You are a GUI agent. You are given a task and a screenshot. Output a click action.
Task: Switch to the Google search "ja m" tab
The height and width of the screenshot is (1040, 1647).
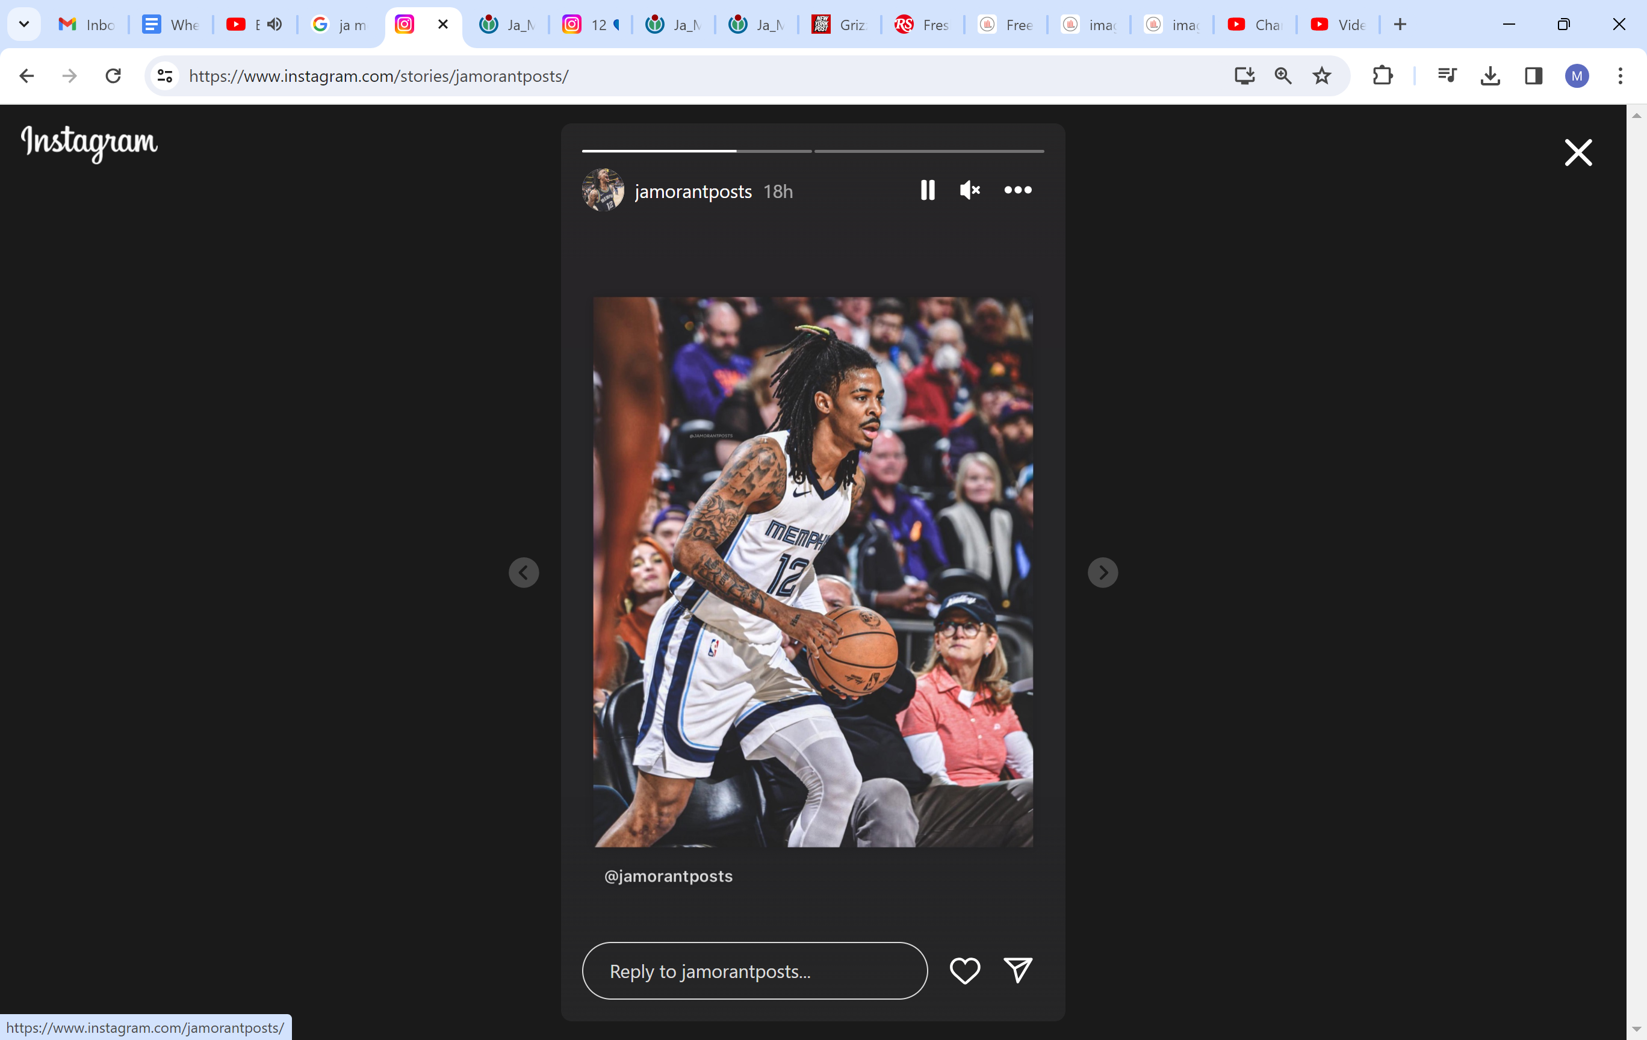340,25
